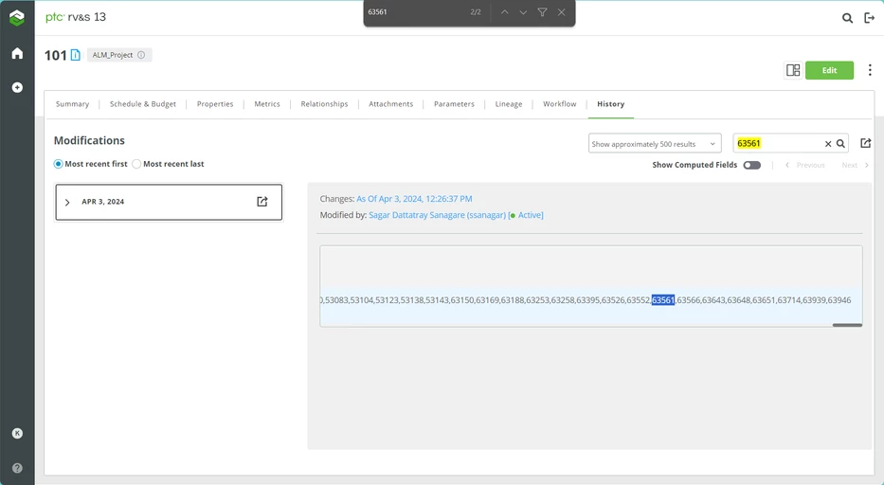Screen dimensions: 884x485
Task: Select Most recent first radio button
Action: point(58,164)
